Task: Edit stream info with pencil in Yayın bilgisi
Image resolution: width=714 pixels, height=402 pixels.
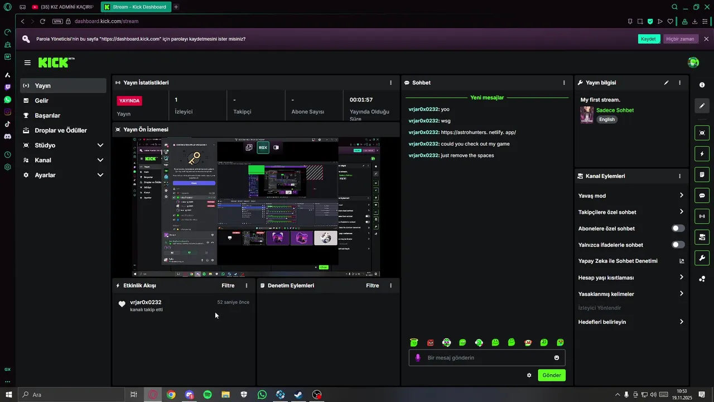Action: (x=666, y=83)
